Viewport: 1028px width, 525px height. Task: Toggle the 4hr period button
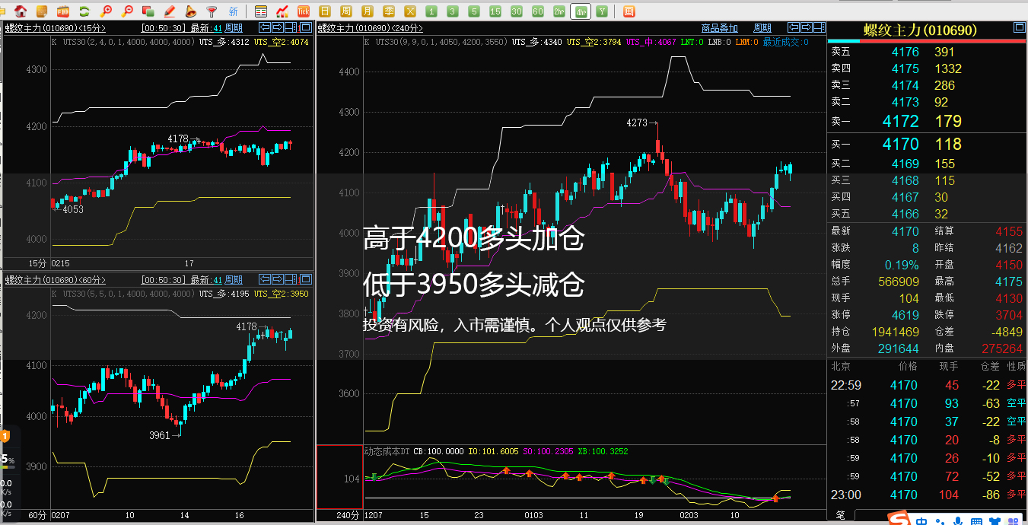click(x=581, y=11)
